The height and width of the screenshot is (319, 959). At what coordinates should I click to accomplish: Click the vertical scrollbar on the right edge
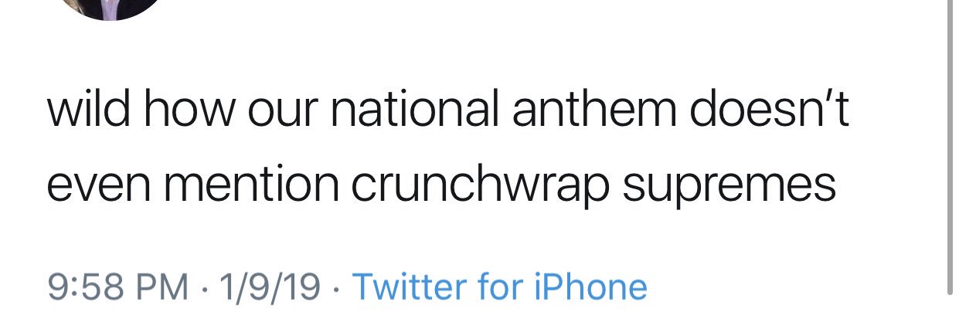click(950, 147)
